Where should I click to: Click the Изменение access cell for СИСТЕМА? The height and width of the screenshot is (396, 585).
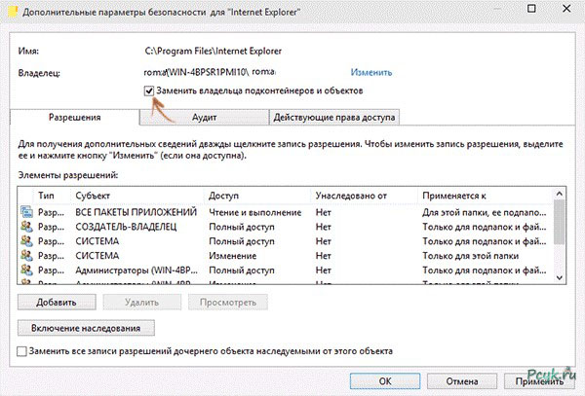[x=233, y=256]
